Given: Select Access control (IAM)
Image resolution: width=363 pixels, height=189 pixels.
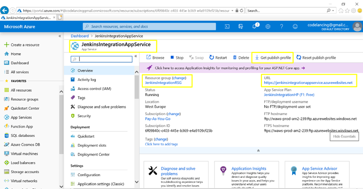Looking at the screenshot, I should (x=91, y=89).
